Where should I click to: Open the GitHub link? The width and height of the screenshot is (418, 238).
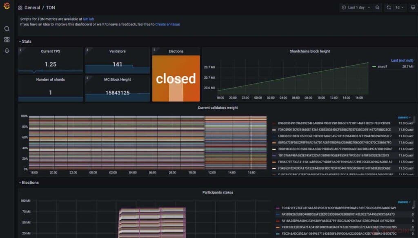click(x=88, y=19)
